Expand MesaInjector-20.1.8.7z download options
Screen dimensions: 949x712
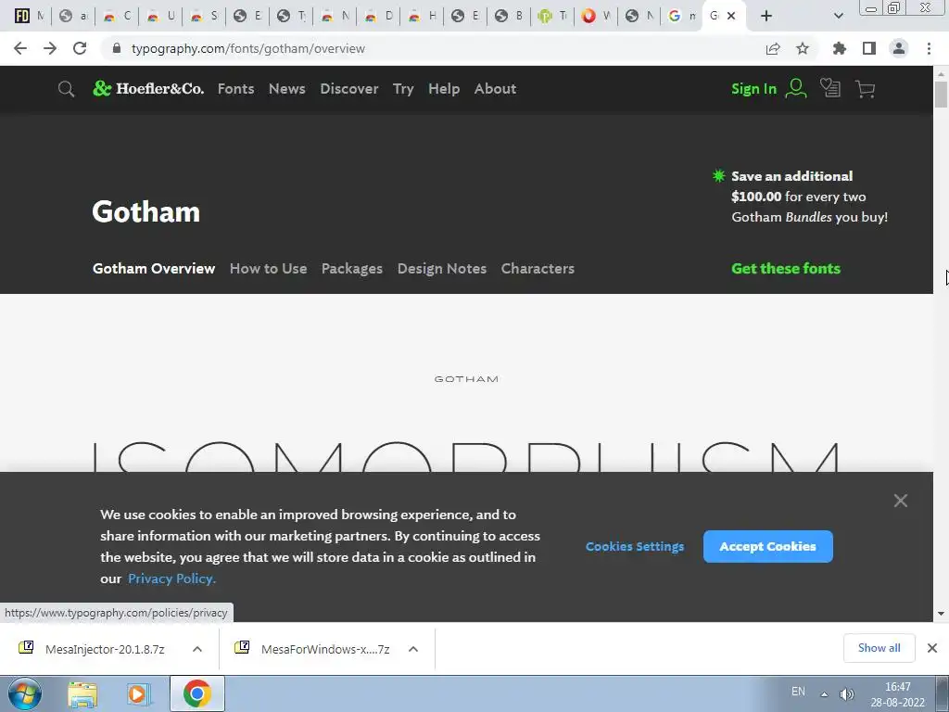click(x=197, y=649)
